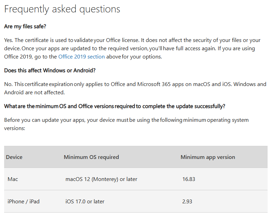Click 'Does this affect Windows or Android?' question
Image resolution: width=270 pixels, height=214 pixels.
pos(50,71)
